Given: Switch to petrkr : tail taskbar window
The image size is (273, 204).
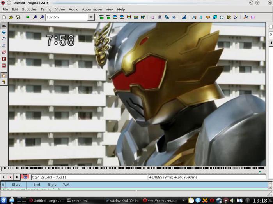Looking at the screenshot, I should [x=85, y=201].
